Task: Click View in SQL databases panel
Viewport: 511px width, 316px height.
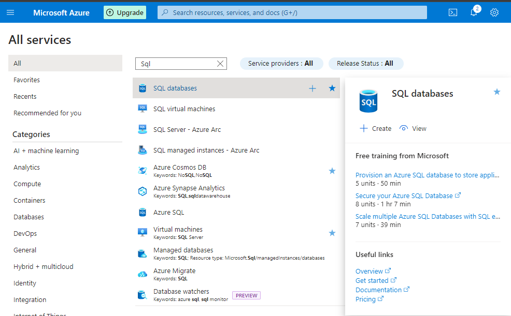Action: tap(413, 128)
